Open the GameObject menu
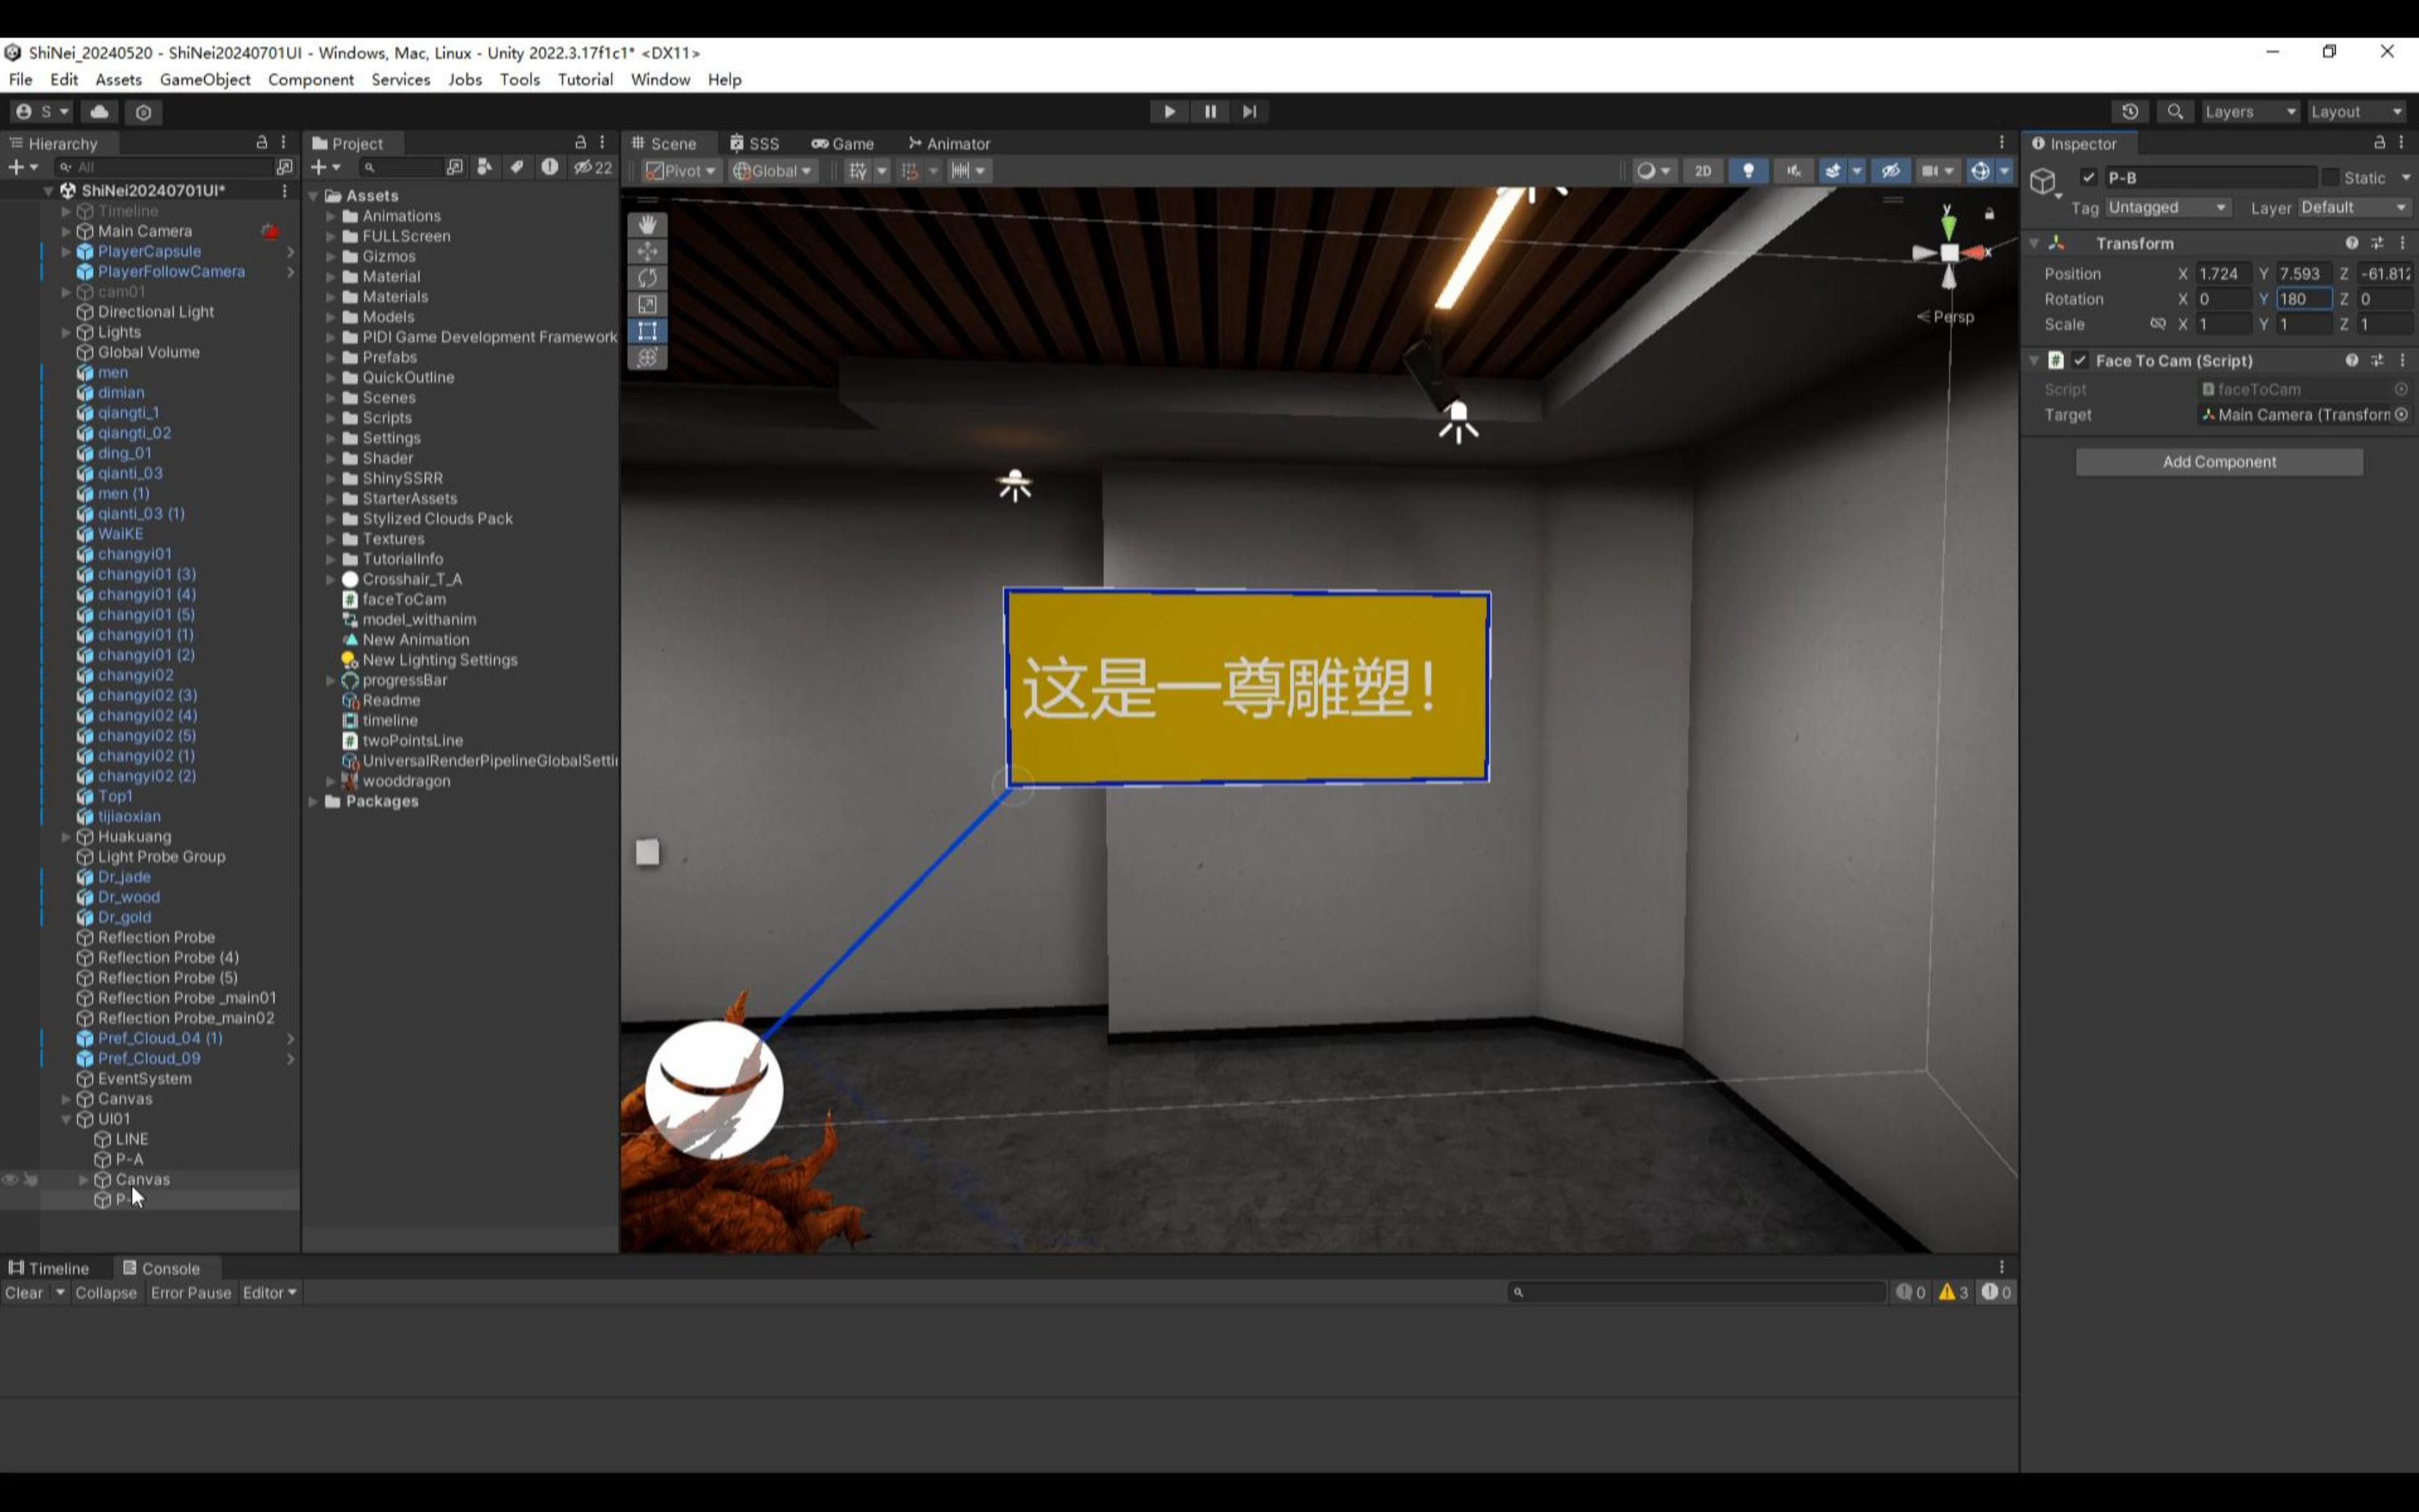The width and height of the screenshot is (2419, 1512). pos(205,79)
